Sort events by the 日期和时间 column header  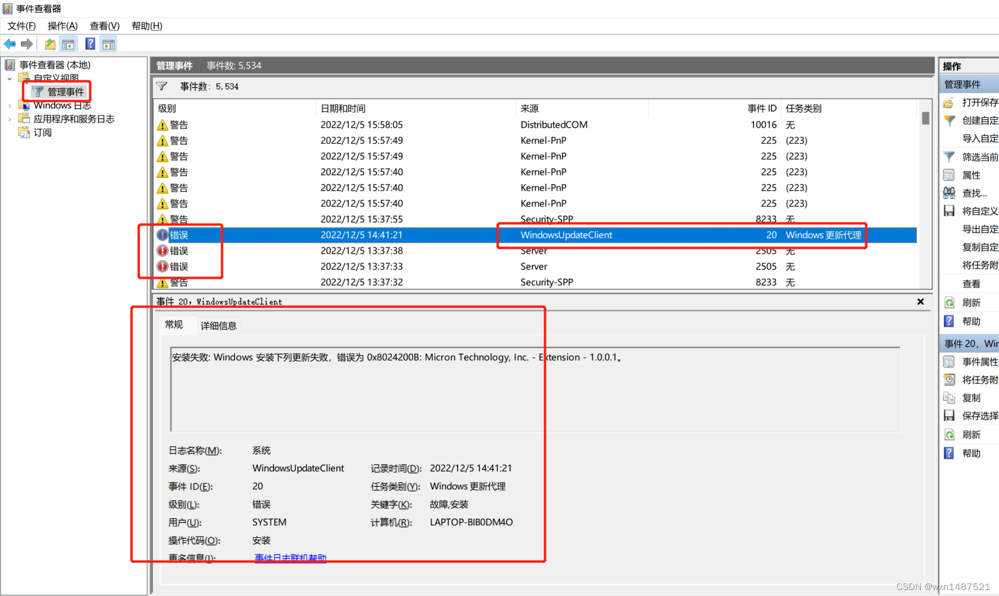coord(343,109)
